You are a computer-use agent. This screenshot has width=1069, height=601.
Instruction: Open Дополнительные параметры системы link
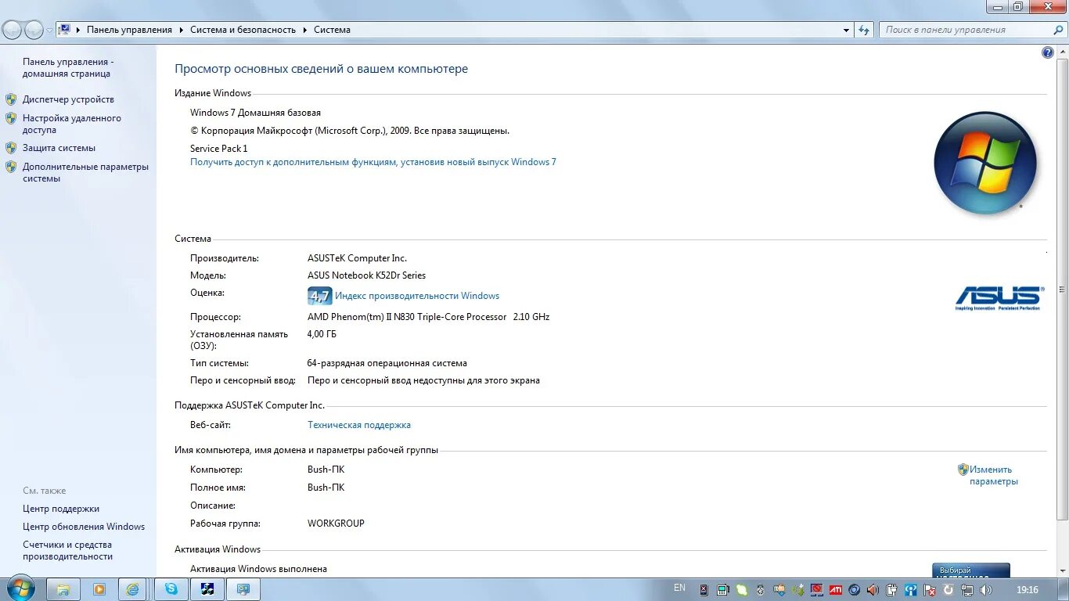(x=85, y=172)
